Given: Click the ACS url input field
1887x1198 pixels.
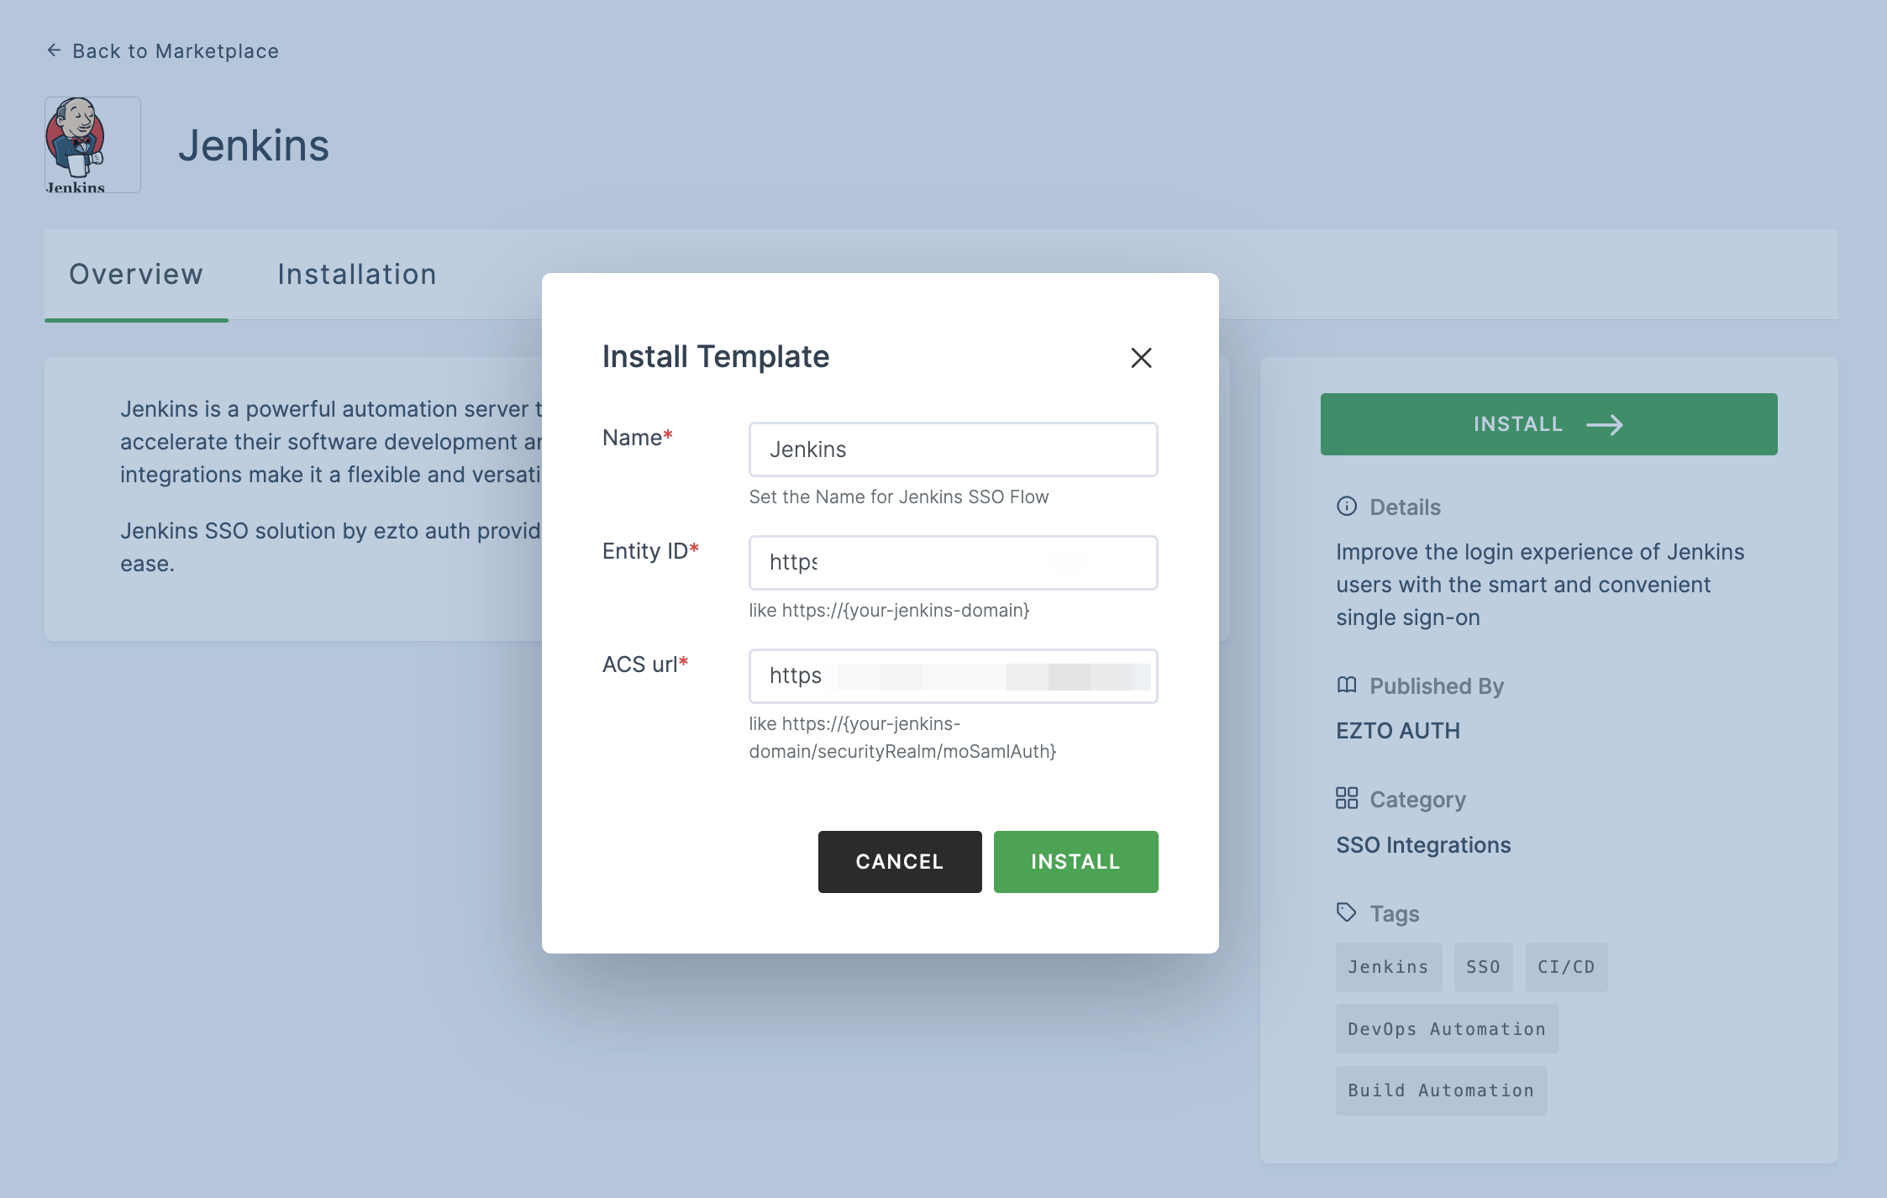Looking at the screenshot, I should pyautogui.click(x=953, y=674).
